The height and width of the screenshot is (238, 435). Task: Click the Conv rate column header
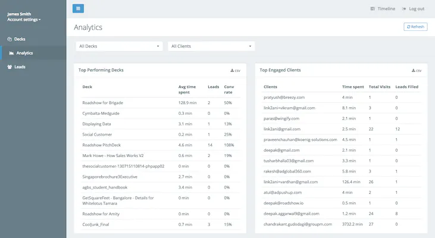click(x=229, y=89)
